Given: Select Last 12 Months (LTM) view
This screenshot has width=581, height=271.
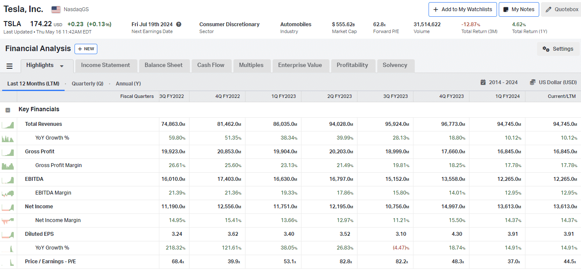Looking at the screenshot, I should click(x=33, y=83).
